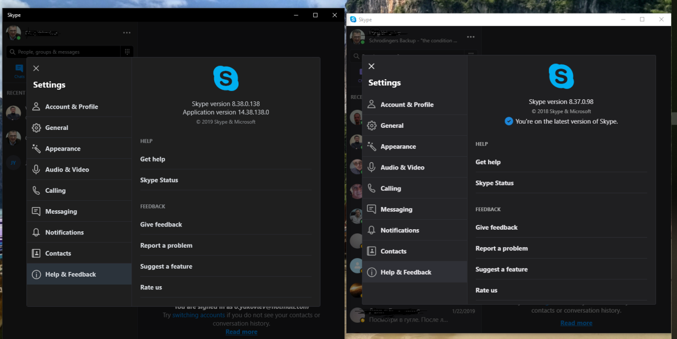Close the Settings panel in the right Skype window
Viewport: 677px width, 339px height.
371,66
